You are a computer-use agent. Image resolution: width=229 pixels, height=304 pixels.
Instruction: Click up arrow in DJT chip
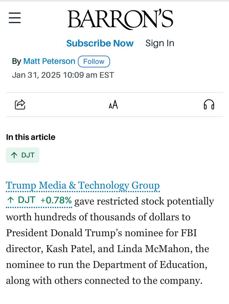click(x=14, y=155)
